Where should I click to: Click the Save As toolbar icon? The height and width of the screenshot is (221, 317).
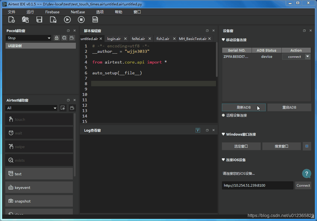click(x=53, y=20)
